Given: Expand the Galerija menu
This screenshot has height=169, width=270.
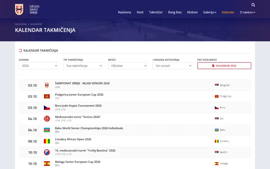Looking at the screenshot, I should pos(210,12).
